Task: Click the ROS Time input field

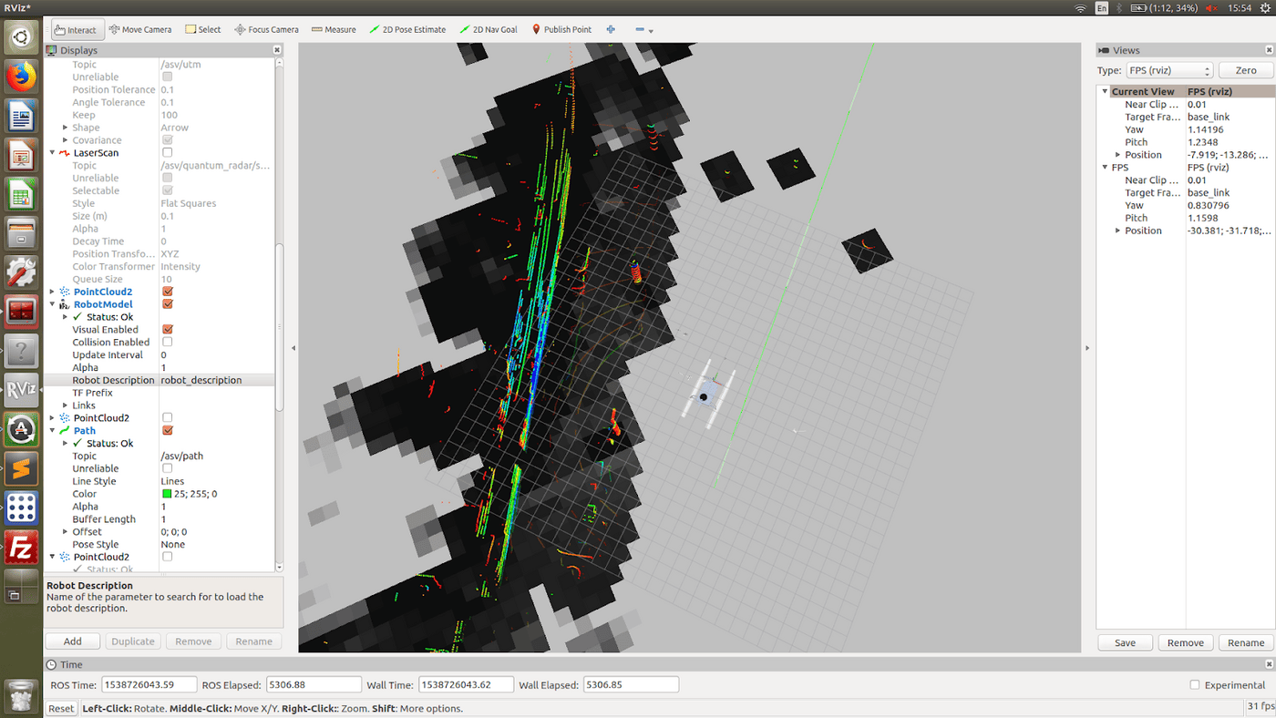Action: (x=149, y=685)
